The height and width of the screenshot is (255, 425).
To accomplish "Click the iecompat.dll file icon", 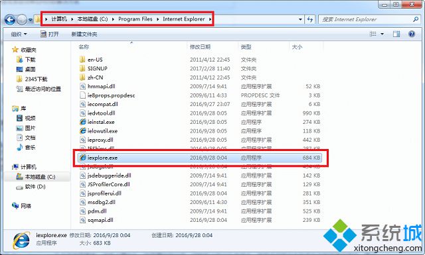I will (x=82, y=104).
